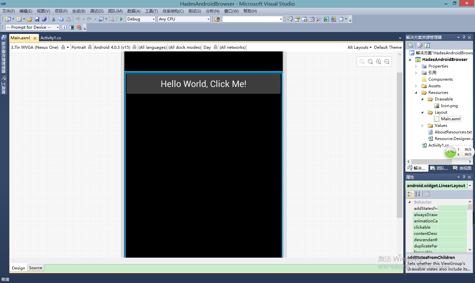Click the Refresh icon in Solution Explorer

tap(427, 45)
